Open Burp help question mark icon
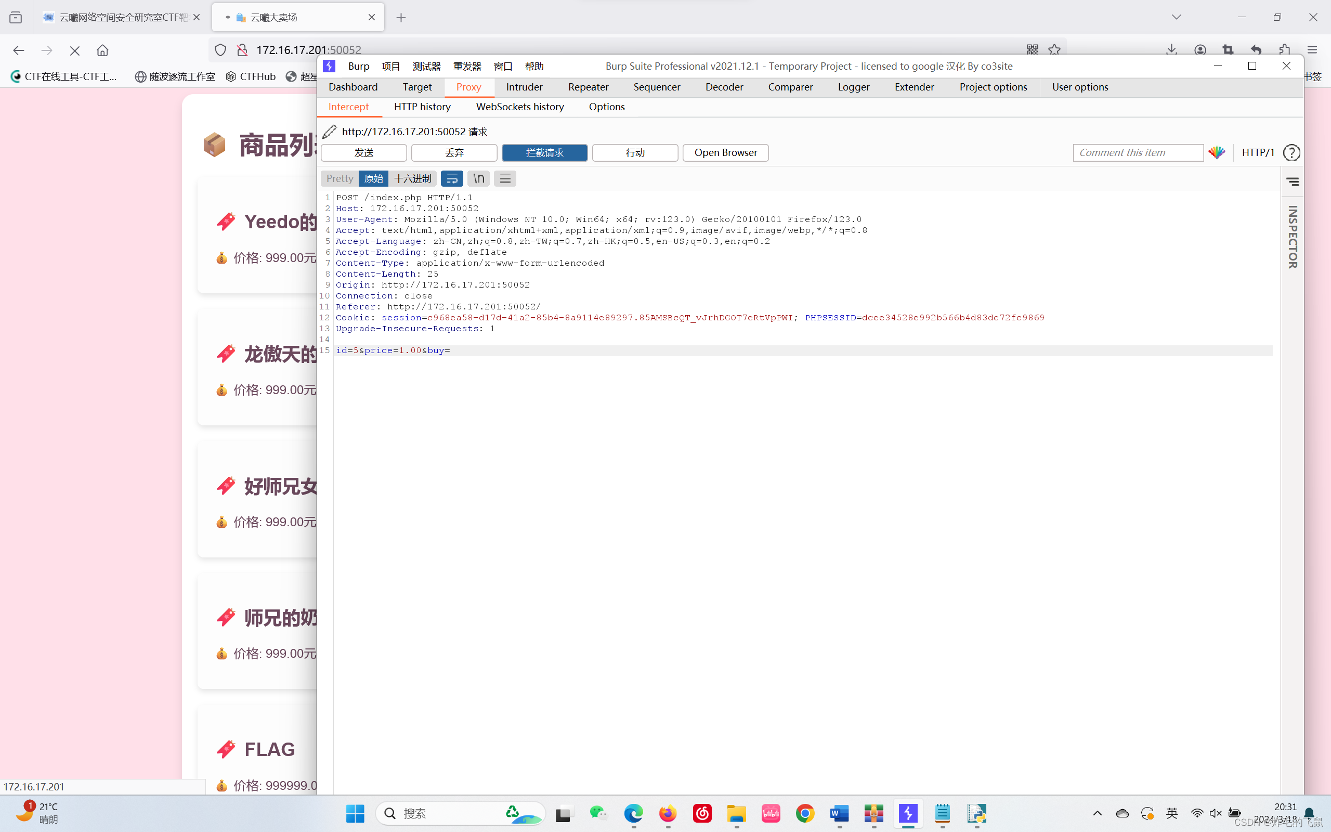The width and height of the screenshot is (1331, 832). [1291, 152]
